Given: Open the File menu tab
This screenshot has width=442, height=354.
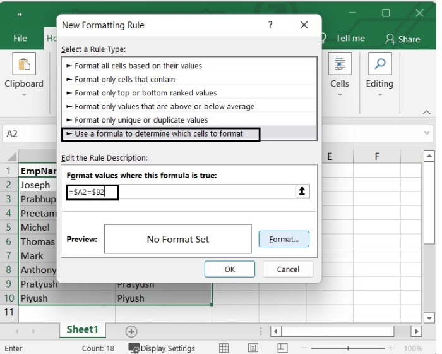Looking at the screenshot, I should click(x=20, y=39).
